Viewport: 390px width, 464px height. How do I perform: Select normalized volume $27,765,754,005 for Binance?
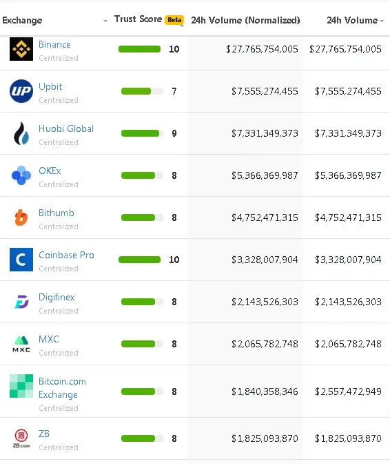coord(262,49)
